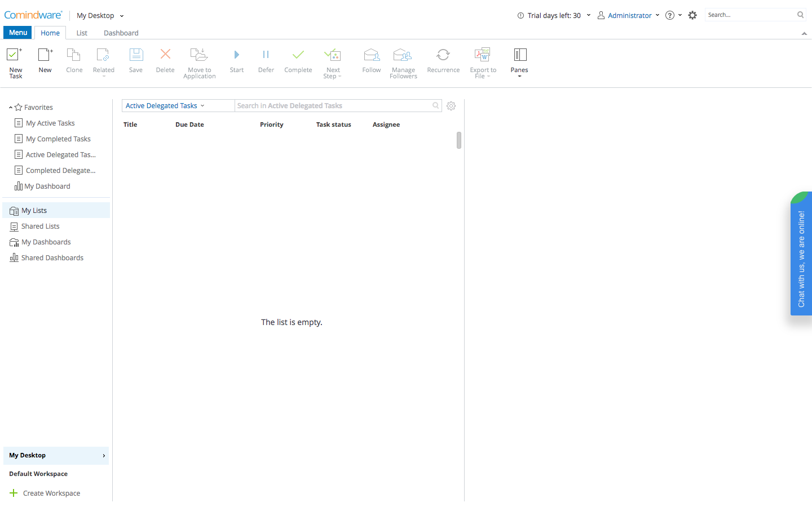This screenshot has width=812, height=507.
Task: Open the Administrator user menu
Action: coord(629,15)
